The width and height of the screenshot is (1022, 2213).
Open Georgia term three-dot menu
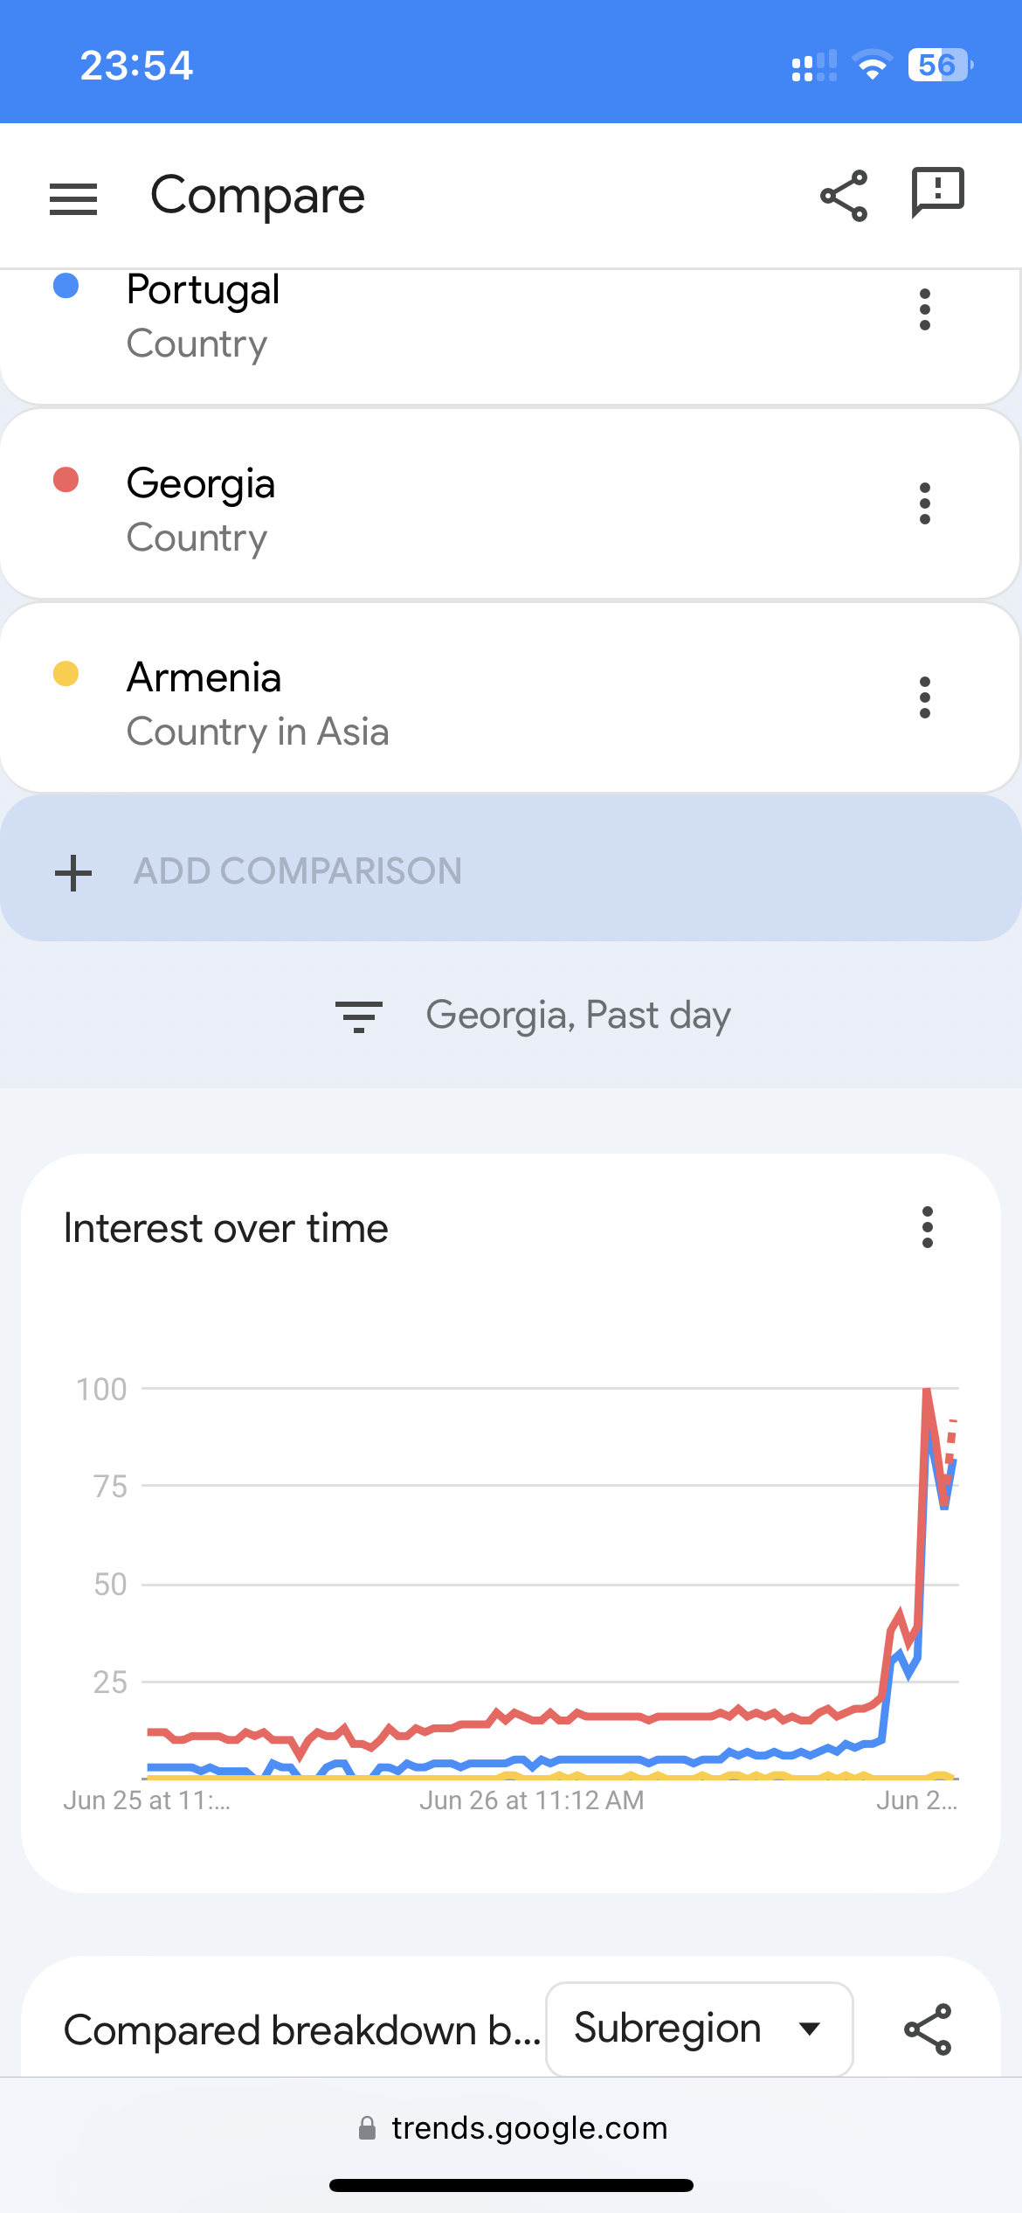(x=925, y=503)
